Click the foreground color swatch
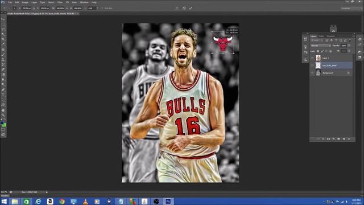Image resolution: width=364 pixels, height=205 pixels. pos(2,123)
